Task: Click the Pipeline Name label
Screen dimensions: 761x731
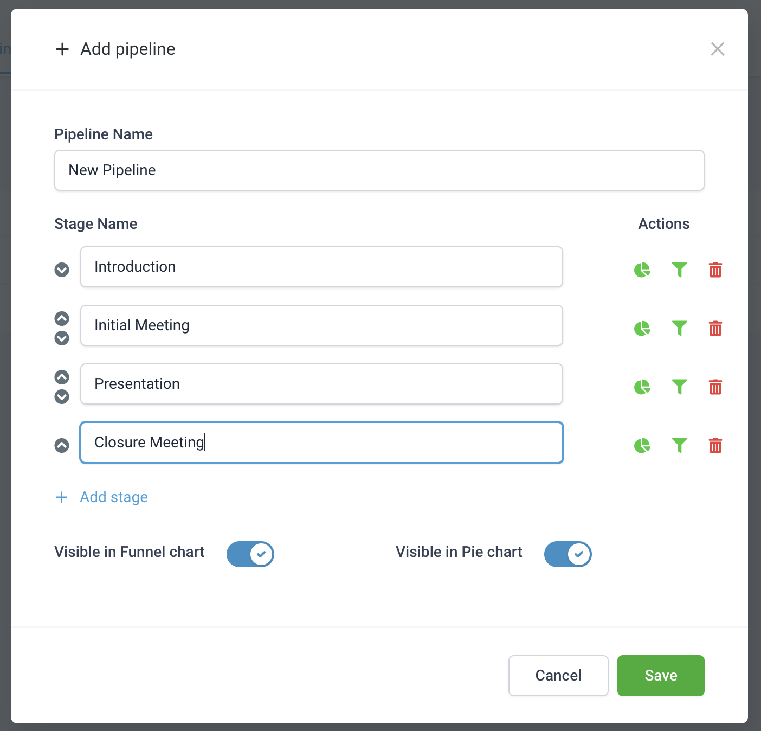Action: [104, 134]
